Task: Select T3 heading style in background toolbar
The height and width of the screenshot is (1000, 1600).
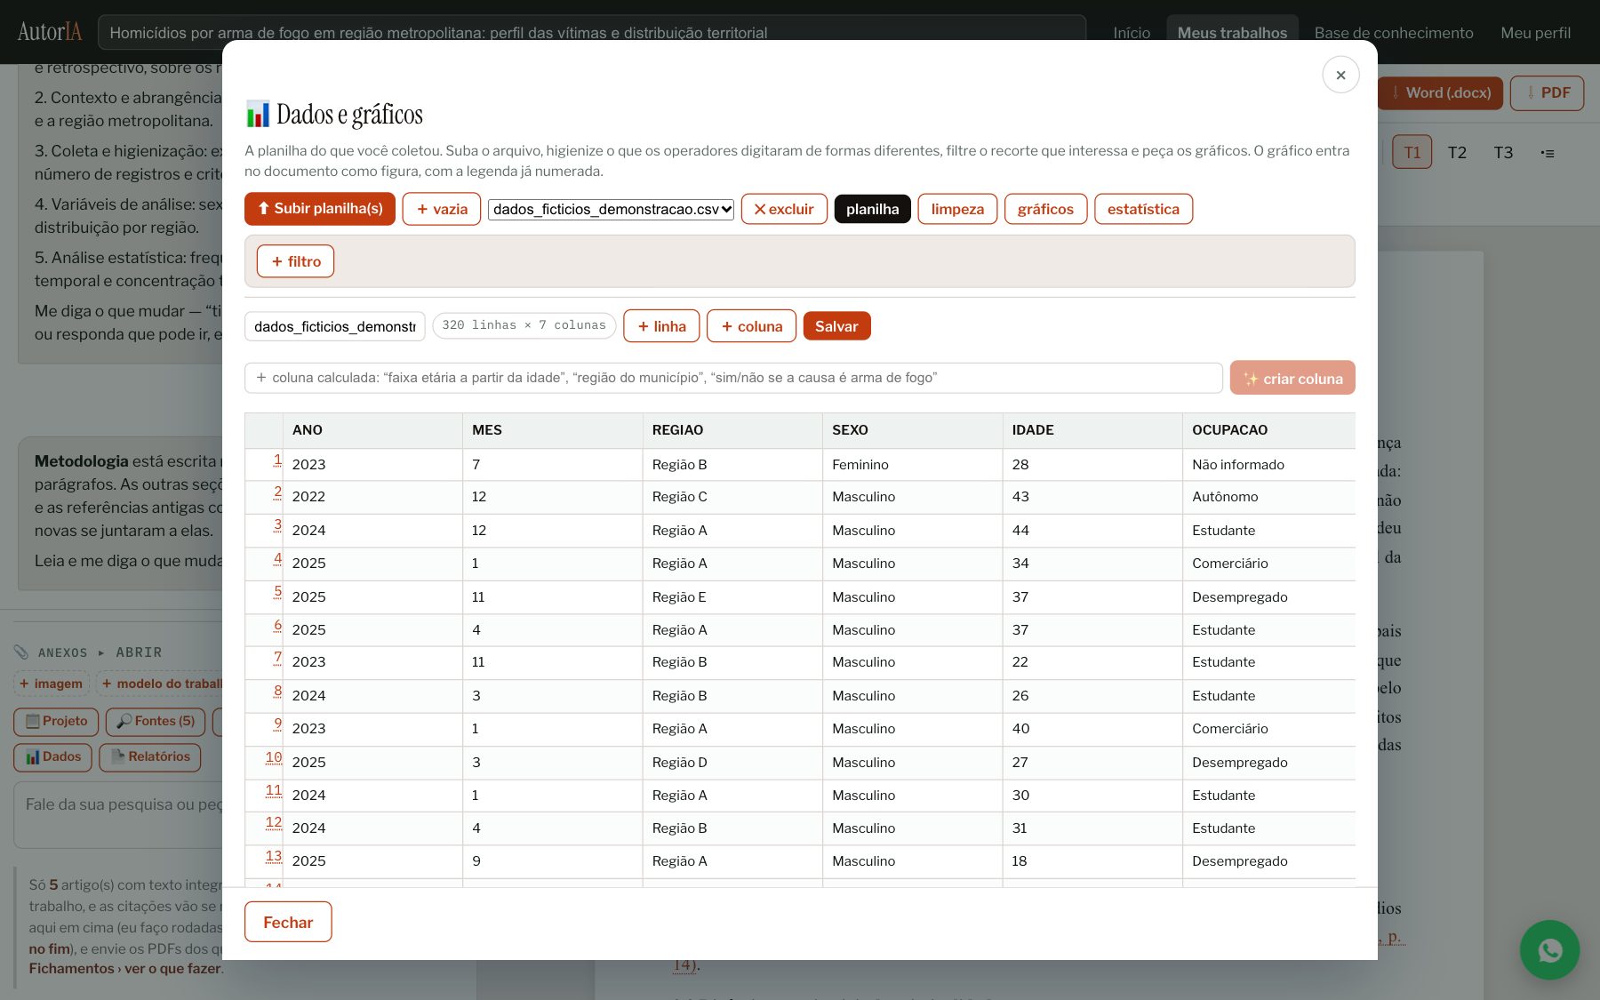Action: pos(1503,152)
